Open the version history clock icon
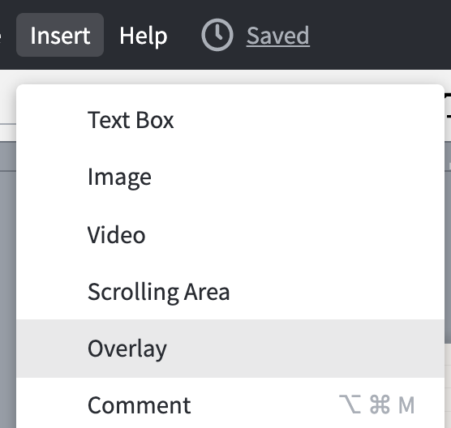 (x=217, y=35)
